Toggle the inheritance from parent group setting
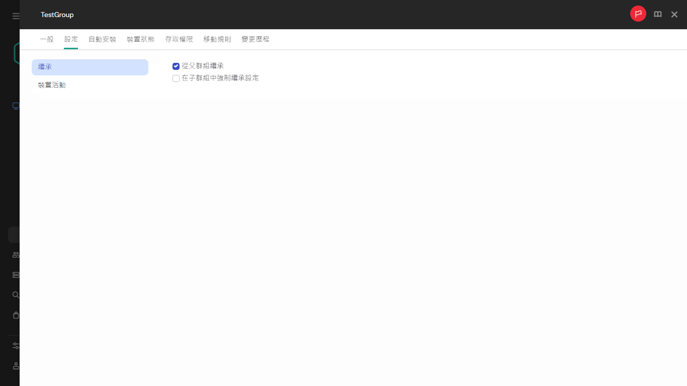The height and width of the screenshot is (386, 687). point(176,66)
